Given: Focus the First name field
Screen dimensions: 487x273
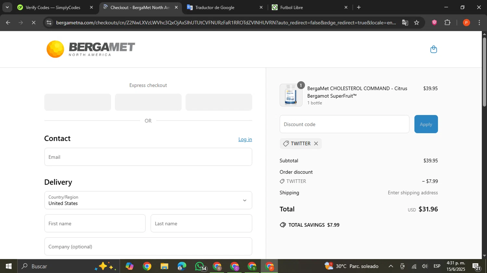Looking at the screenshot, I should click(x=95, y=223).
